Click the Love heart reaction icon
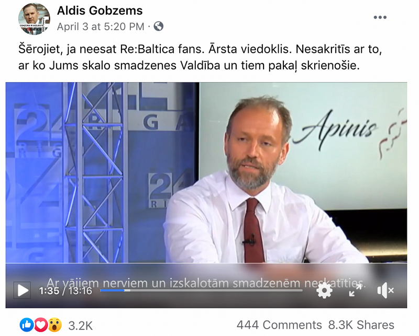Image resolution: width=419 pixels, height=336 pixels. tap(41, 325)
